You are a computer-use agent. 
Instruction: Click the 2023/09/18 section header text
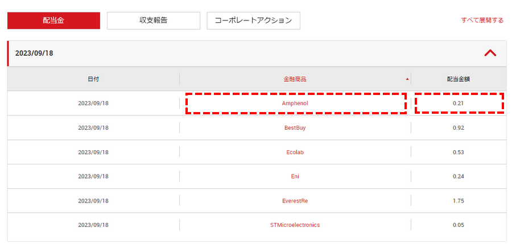tap(34, 53)
